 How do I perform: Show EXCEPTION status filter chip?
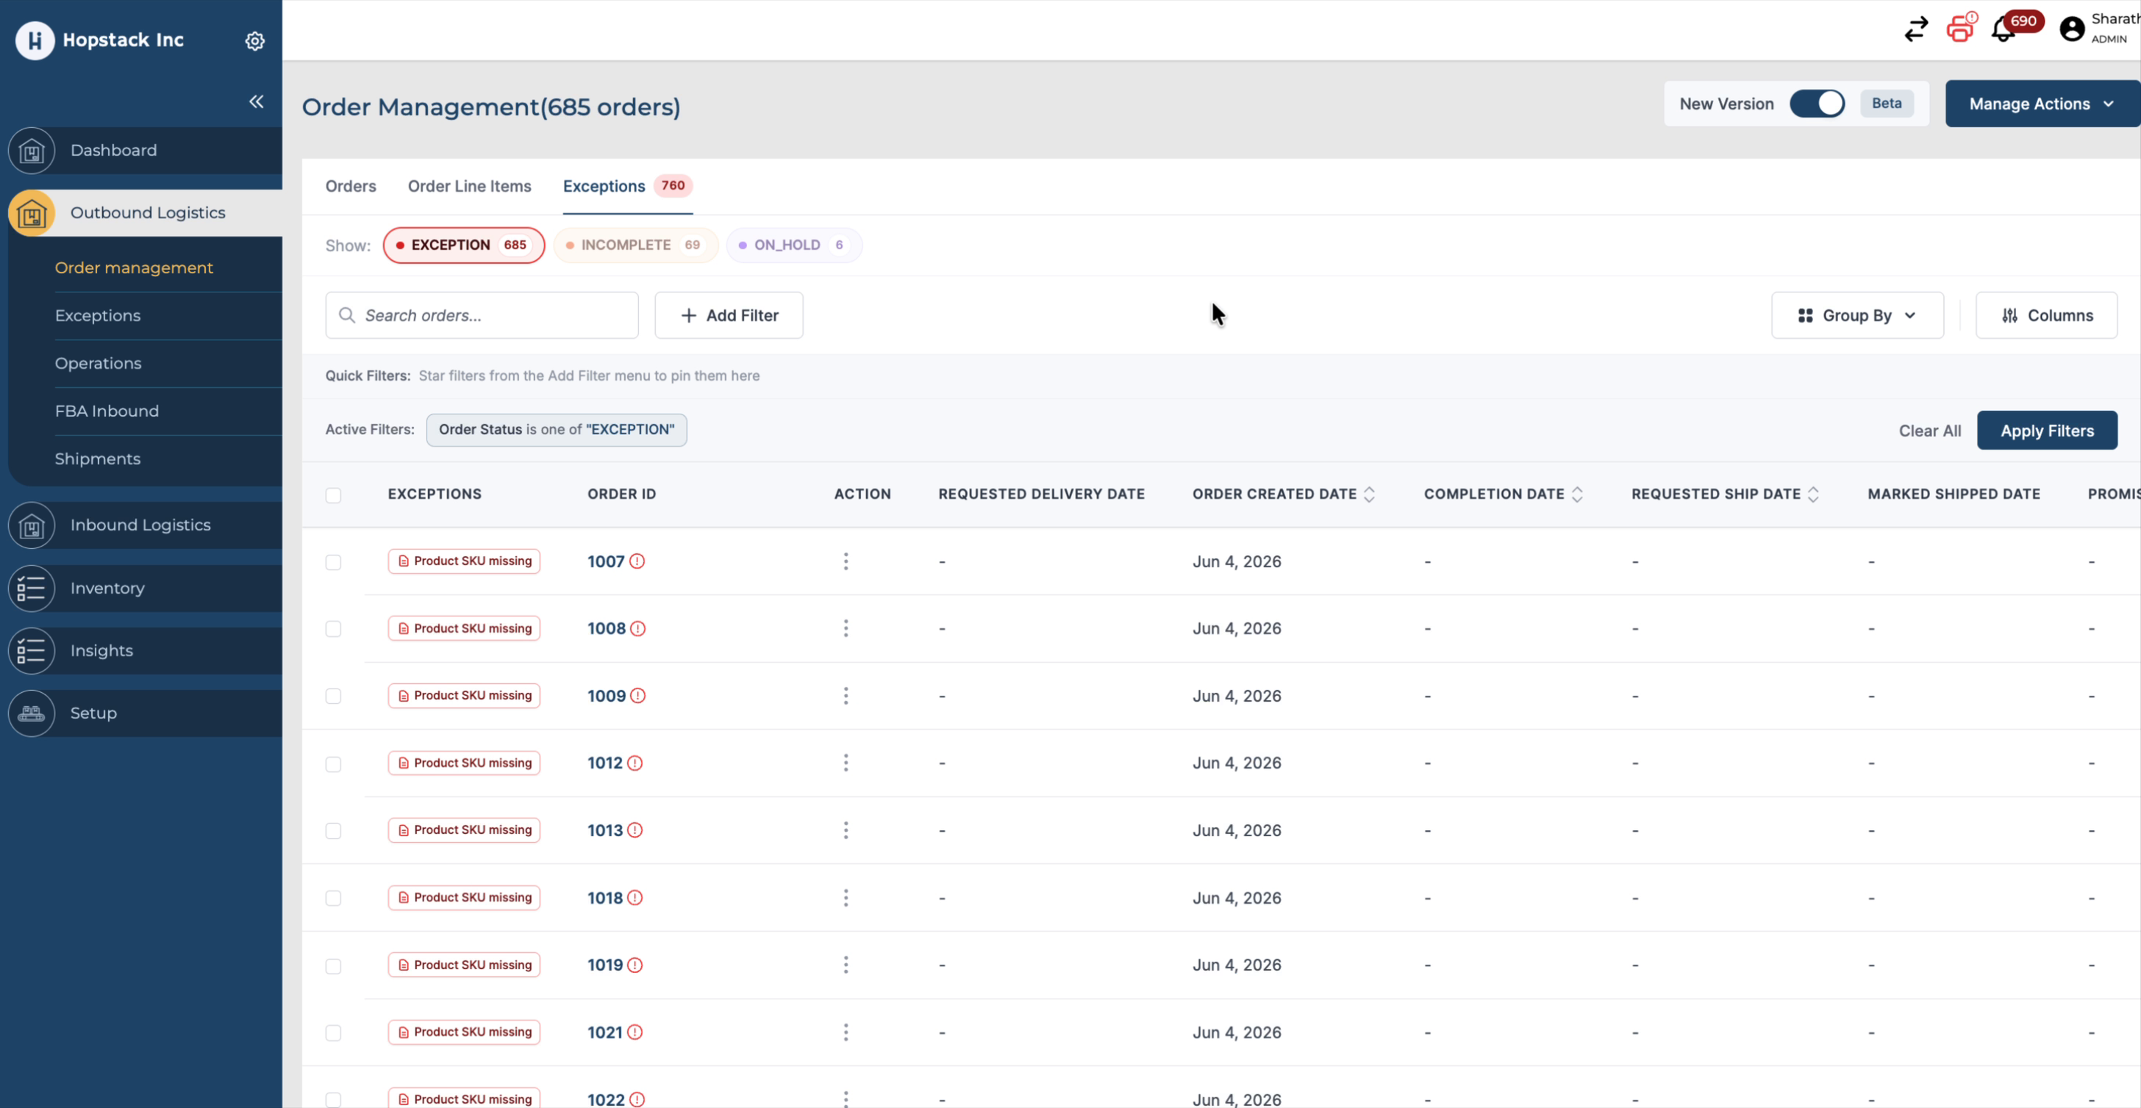click(464, 245)
